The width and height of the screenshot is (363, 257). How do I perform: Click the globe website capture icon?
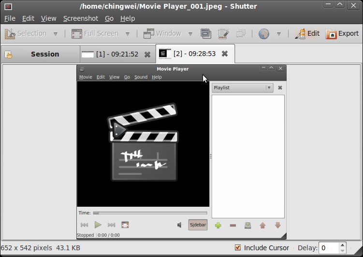point(264,34)
